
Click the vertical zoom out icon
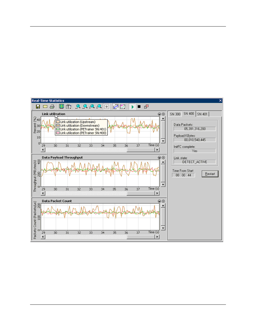pos(99,107)
